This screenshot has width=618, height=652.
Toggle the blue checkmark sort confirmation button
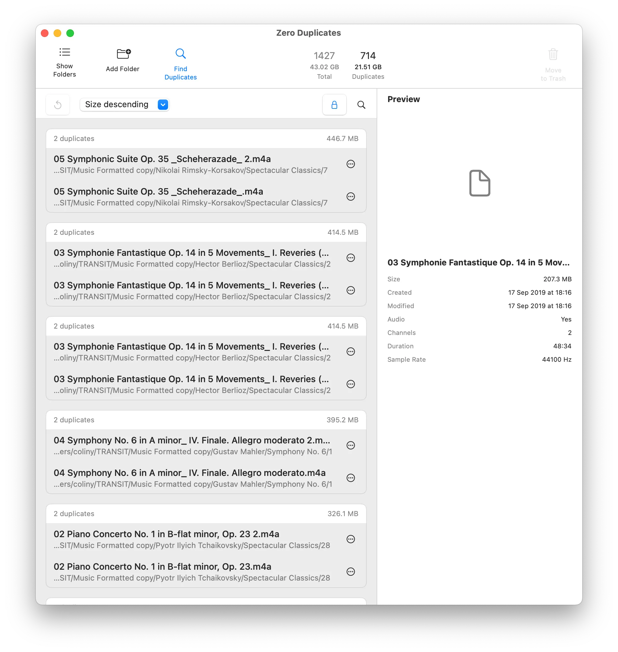coord(163,105)
